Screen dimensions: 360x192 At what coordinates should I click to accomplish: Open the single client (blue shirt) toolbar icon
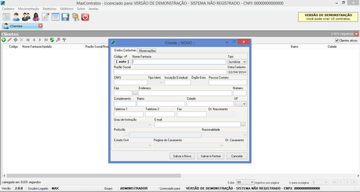tap(16, 17)
